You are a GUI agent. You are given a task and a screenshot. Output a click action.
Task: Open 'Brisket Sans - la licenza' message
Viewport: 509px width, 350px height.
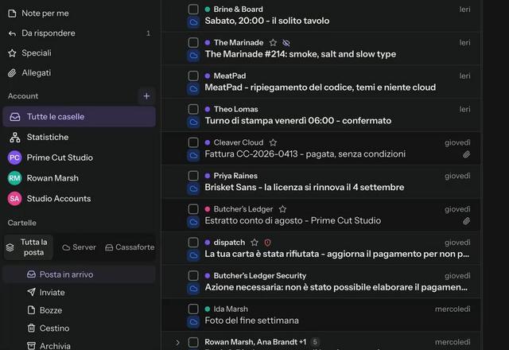(304, 188)
